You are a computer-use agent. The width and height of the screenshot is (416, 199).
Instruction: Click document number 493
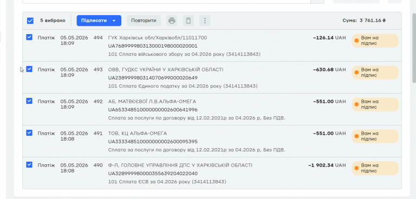[98, 69]
